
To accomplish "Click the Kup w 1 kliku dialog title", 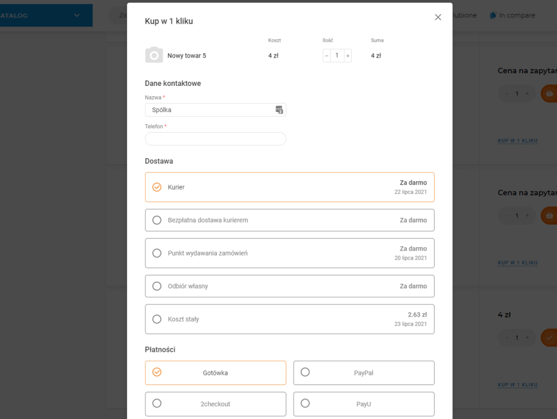I will (x=169, y=21).
